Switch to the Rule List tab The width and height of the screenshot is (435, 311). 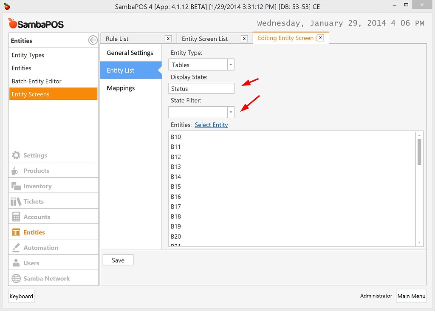117,38
